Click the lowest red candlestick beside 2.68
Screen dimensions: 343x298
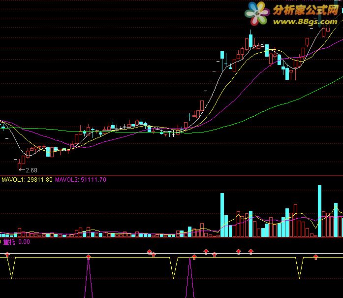pyautogui.click(x=20, y=165)
